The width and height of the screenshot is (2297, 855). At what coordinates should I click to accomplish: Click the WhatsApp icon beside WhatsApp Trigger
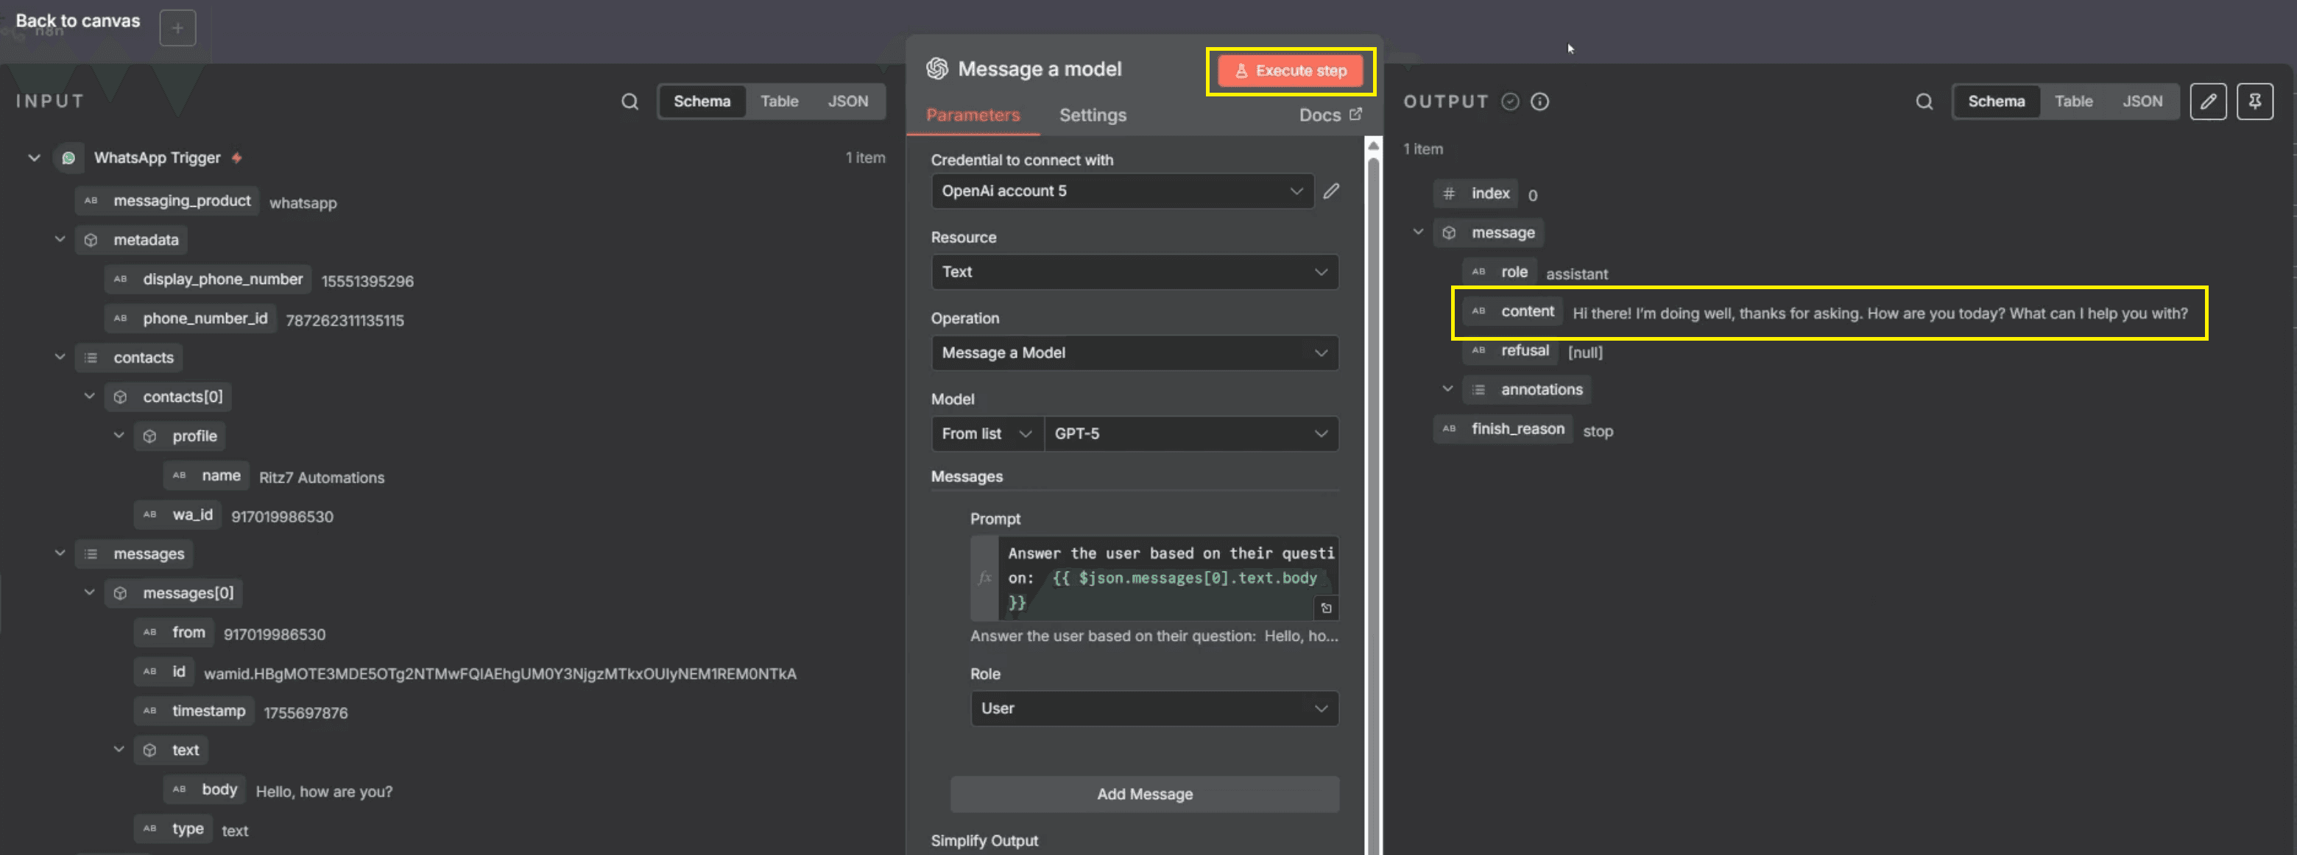68,157
